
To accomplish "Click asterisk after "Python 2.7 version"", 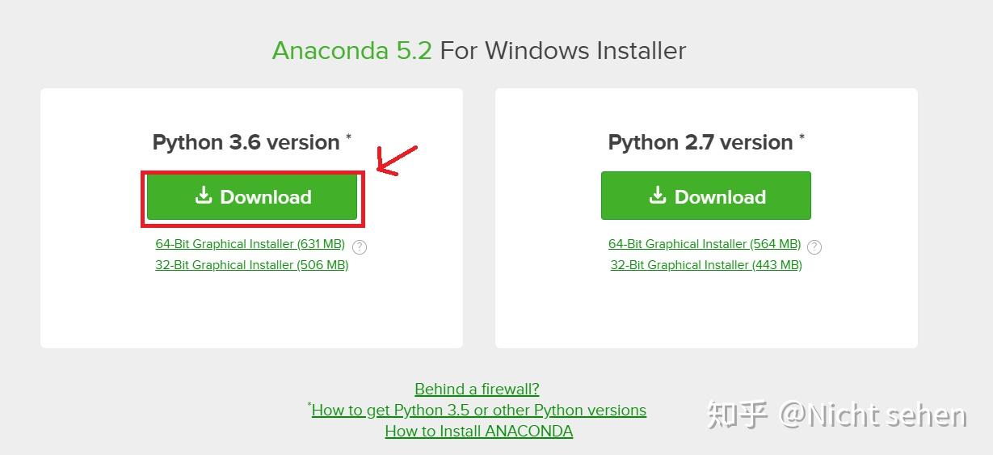I will [802, 137].
